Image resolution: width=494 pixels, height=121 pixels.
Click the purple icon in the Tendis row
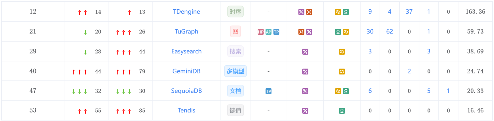[305, 111]
